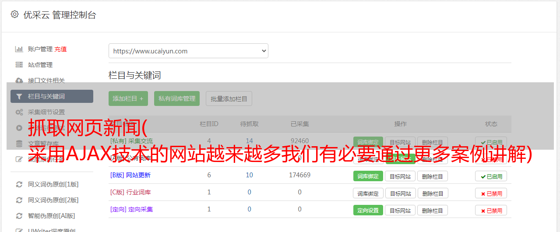
Task: Click the cogs icon for 采集细节设置
Action: tap(19, 112)
